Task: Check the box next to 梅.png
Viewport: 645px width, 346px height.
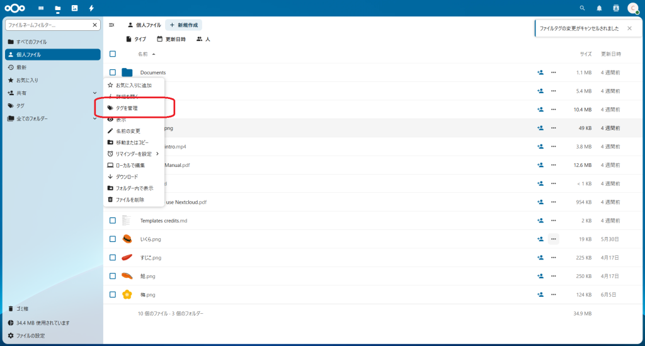Action: tap(113, 294)
